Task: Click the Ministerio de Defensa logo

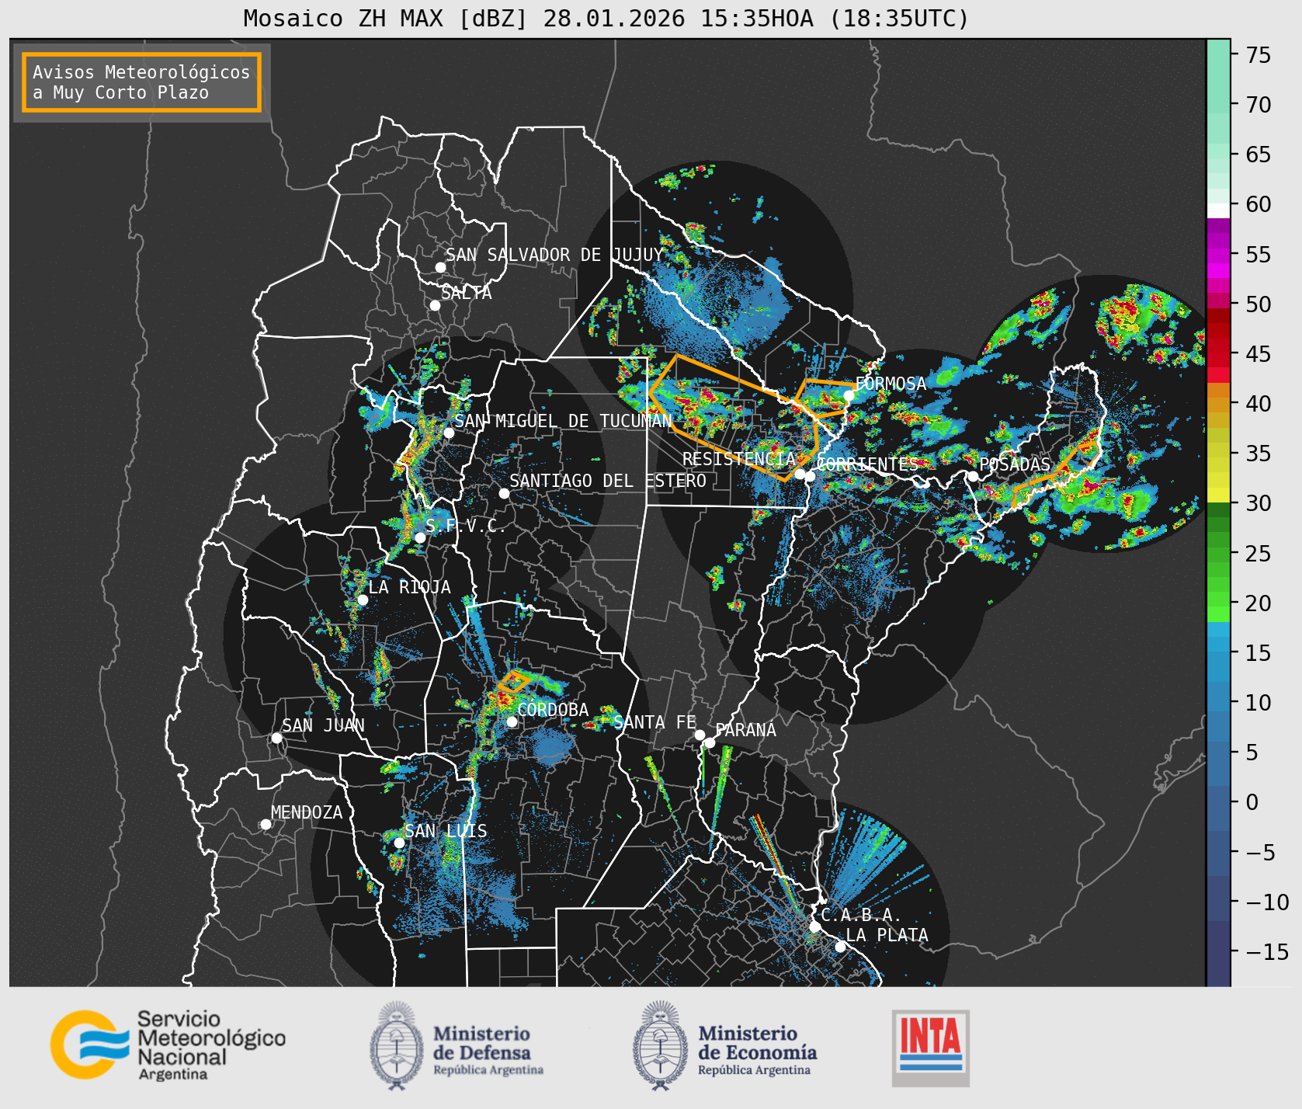Action: click(x=457, y=1045)
